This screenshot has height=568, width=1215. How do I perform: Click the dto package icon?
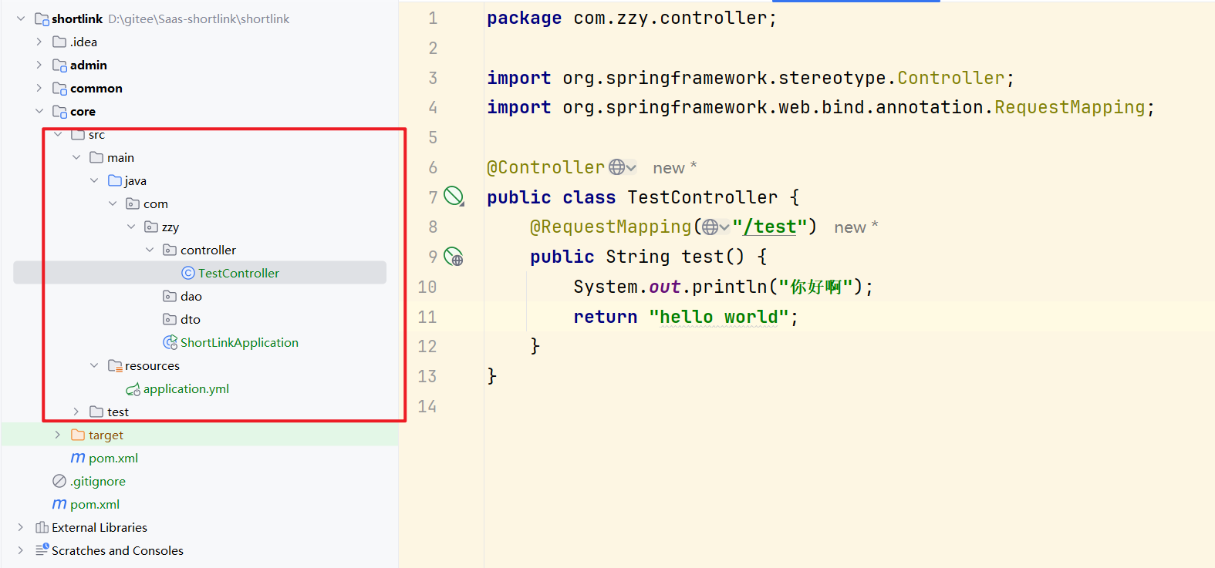click(170, 319)
